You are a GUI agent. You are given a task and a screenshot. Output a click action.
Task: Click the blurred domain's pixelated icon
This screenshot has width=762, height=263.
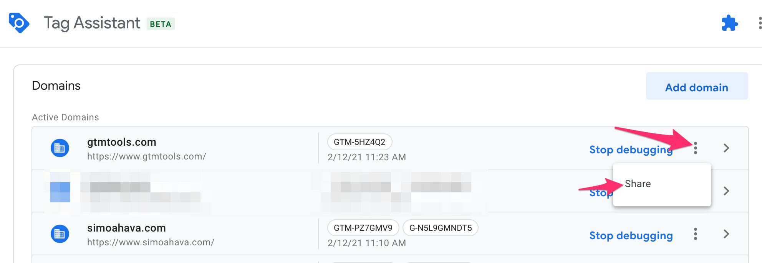[x=60, y=191]
